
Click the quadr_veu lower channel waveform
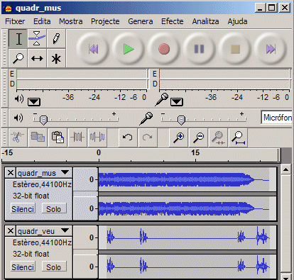pyautogui.click(x=187, y=267)
